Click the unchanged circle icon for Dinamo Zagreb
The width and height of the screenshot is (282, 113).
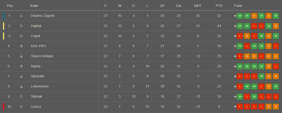(x=21, y=16)
